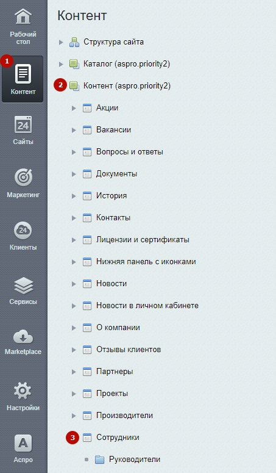This screenshot has height=473, width=276.
Task: Expand the Структура сайта tree node
Action: pos(61,42)
